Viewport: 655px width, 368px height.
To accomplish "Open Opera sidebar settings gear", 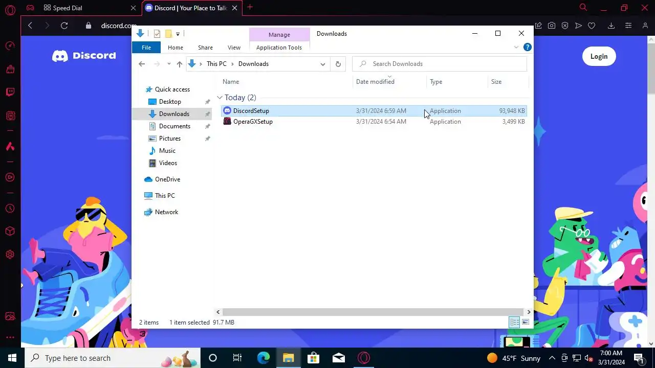I will 10,255.
